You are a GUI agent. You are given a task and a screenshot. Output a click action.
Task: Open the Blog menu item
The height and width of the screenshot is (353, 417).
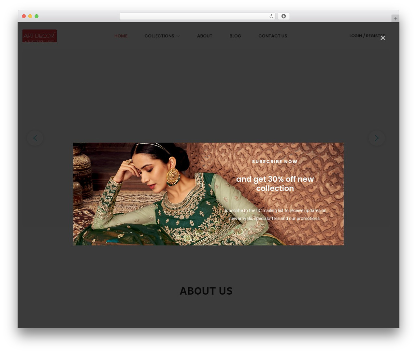235,36
